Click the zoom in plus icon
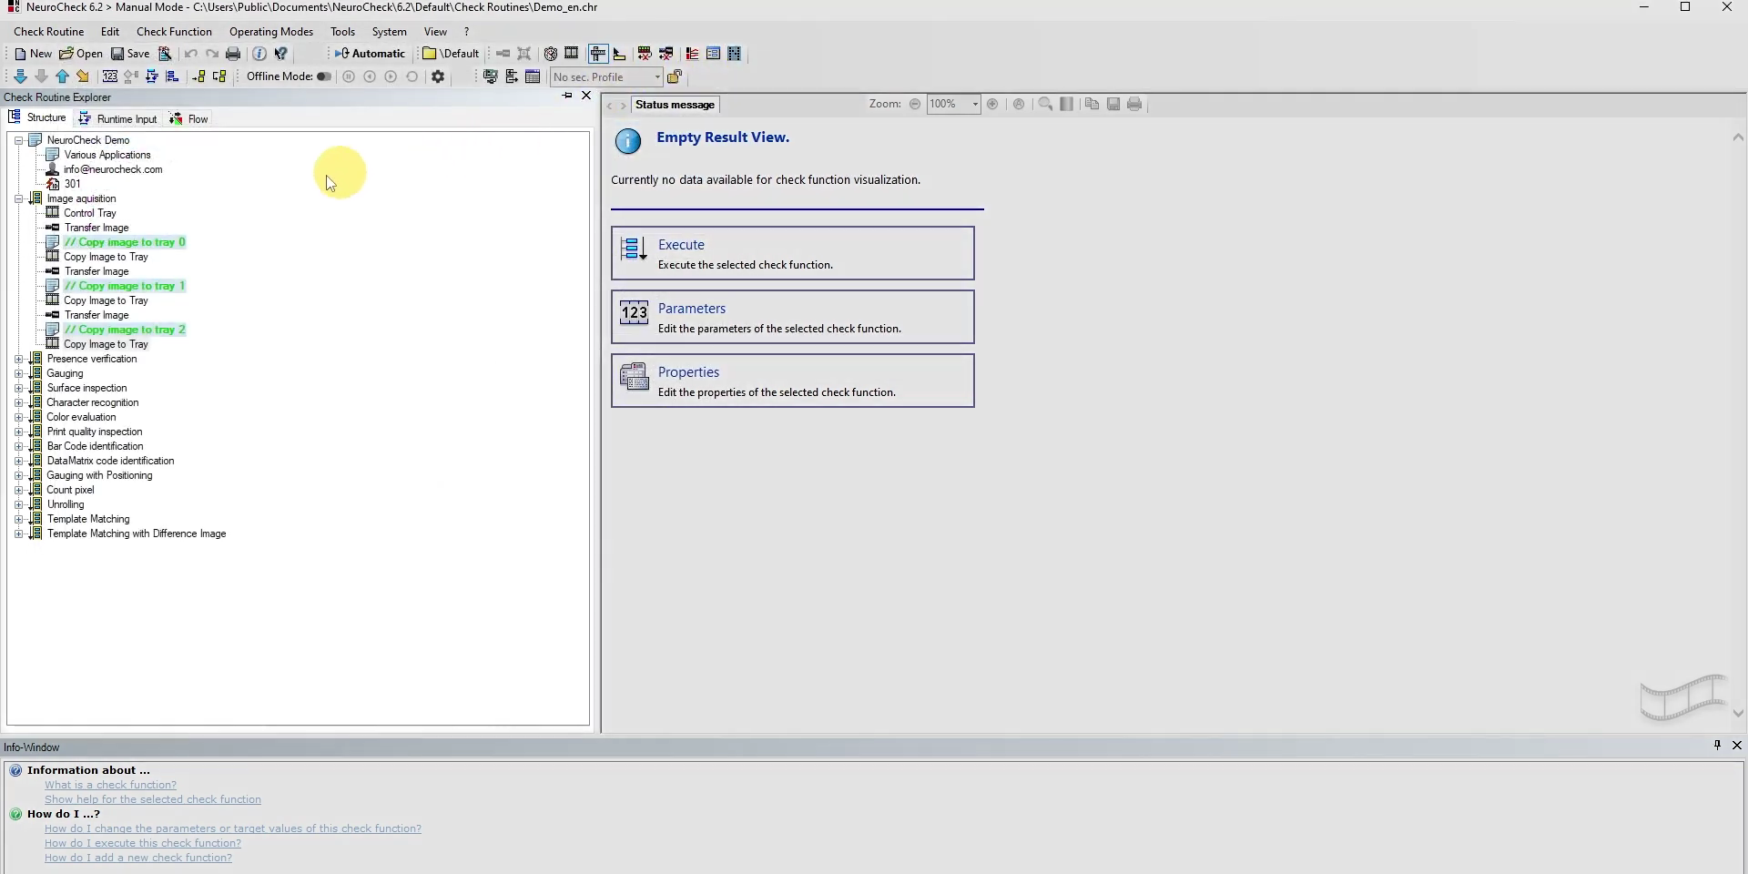This screenshot has height=874, width=1748. click(992, 105)
